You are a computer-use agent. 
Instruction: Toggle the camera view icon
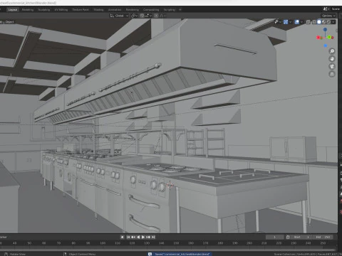[x=332, y=67]
